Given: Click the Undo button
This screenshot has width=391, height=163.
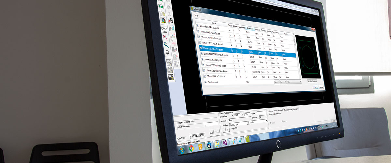Looking at the screenshot, I should pos(211,133).
